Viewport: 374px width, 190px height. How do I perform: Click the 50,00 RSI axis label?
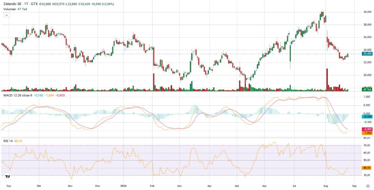tap(367, 160)
